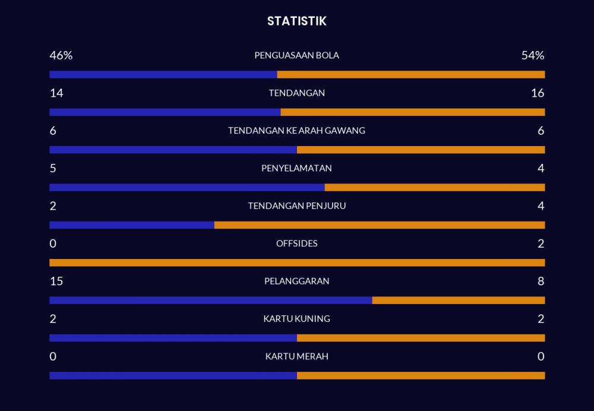The height and width of the screenshot is (411, 594).
Task: Click the orange possession bar segment
Action: pos(411,74)
